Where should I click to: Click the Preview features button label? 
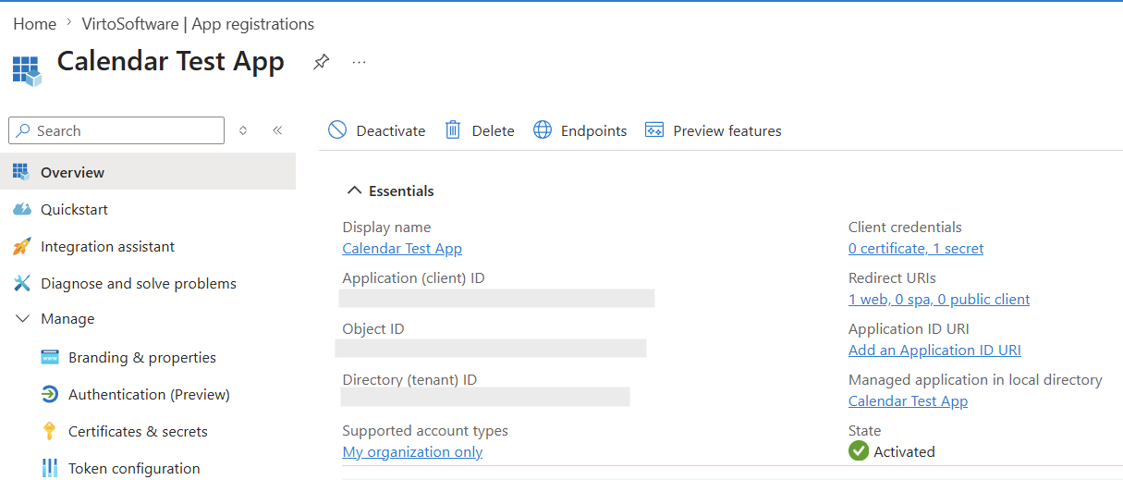pos(727,131)
